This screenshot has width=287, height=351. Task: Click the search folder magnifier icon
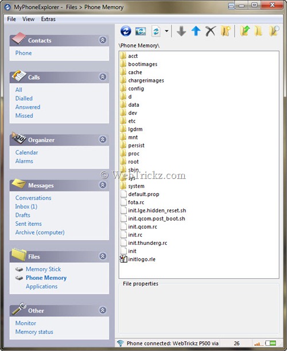274,31
